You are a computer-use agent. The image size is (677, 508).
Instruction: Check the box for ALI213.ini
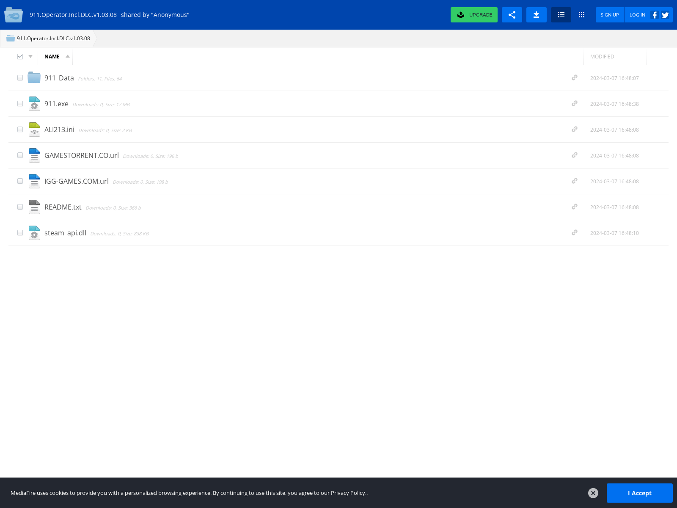click(20, 130)
